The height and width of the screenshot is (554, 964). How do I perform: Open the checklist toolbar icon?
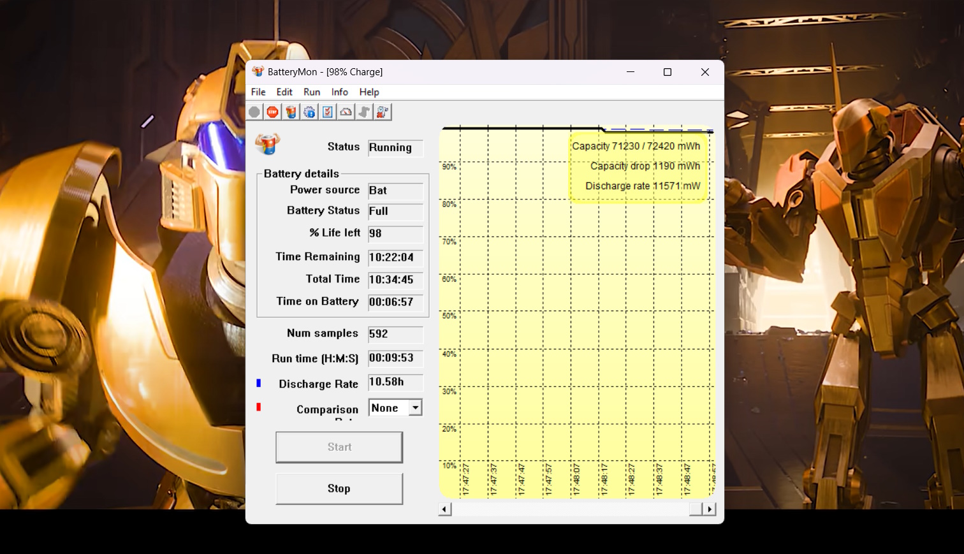[x=328, y=112]
